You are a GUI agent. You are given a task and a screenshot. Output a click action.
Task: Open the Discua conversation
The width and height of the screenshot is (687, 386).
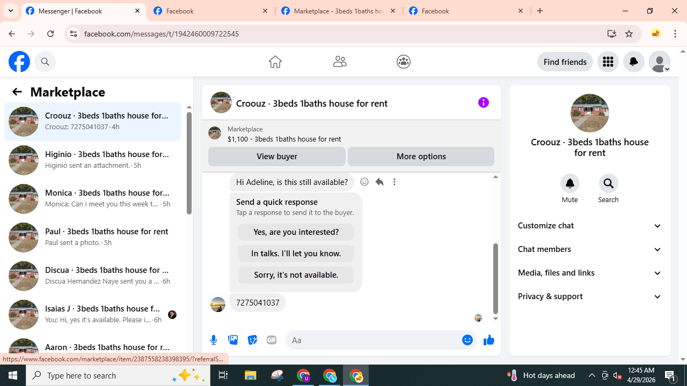pyautogui.click(x=92, y=276)
